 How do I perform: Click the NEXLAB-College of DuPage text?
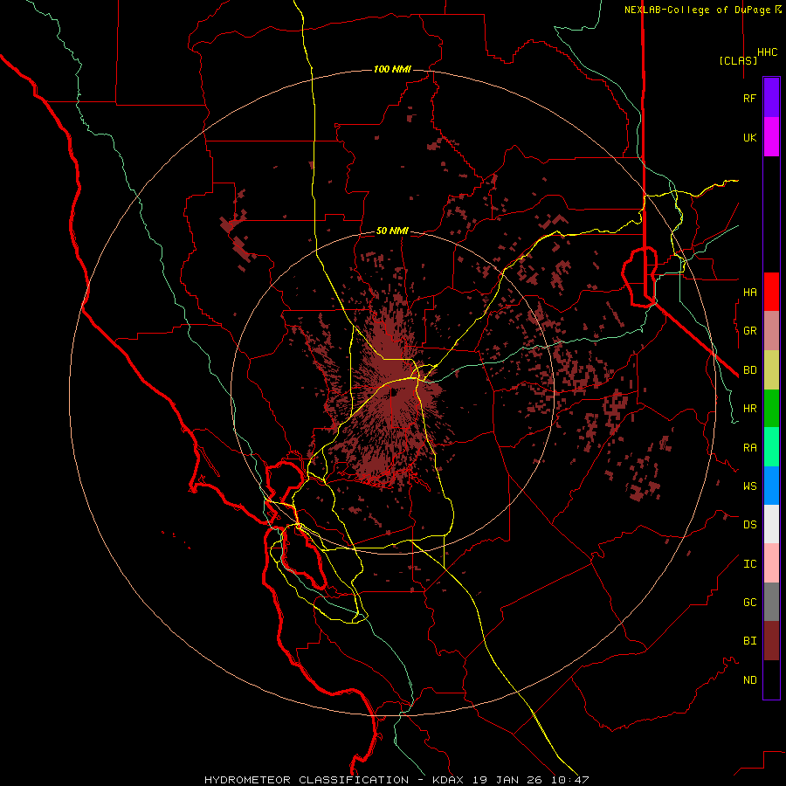pos(697,10)
